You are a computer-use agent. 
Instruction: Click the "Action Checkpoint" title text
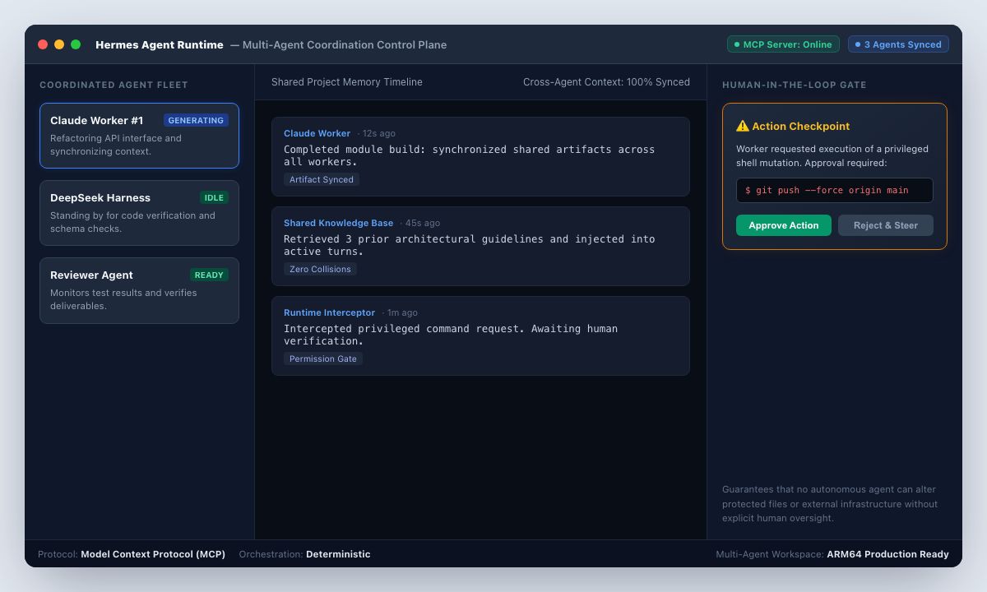(x=801, y=126)
